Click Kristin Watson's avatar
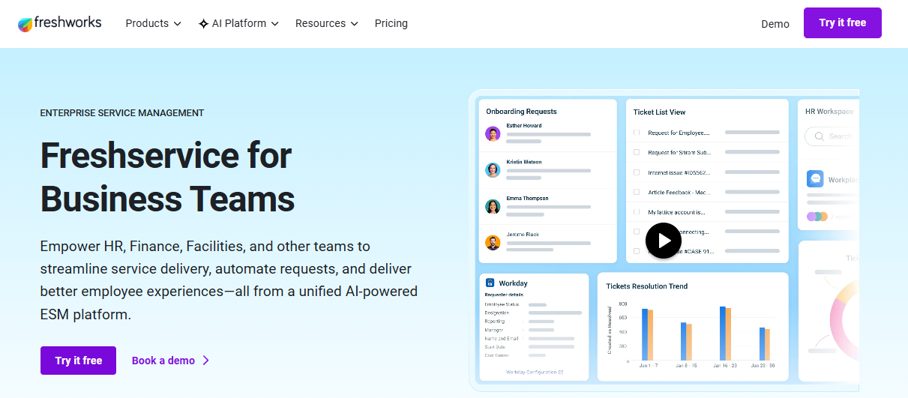The height and width of the screenshot is (398, 908). [493, 170]
